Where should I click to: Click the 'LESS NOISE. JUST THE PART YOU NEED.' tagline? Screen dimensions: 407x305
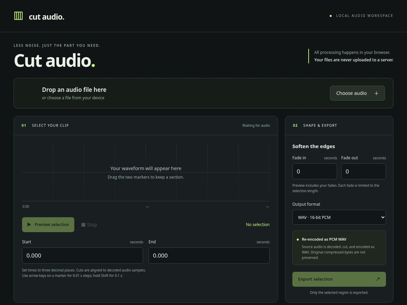point(57,45)
